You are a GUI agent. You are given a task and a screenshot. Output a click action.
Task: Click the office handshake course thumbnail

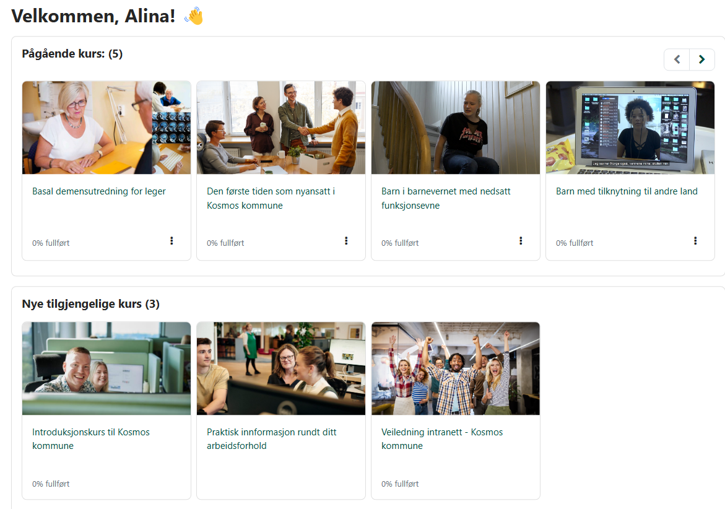281,128
